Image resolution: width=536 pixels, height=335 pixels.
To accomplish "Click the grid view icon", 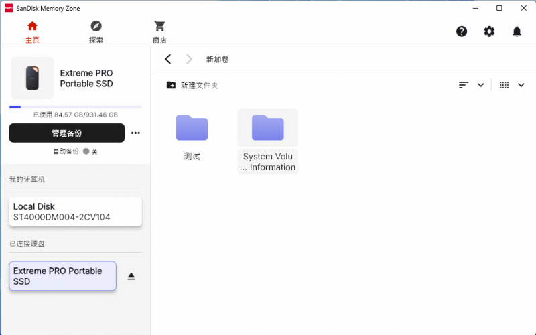I will [x=504, y=85].
